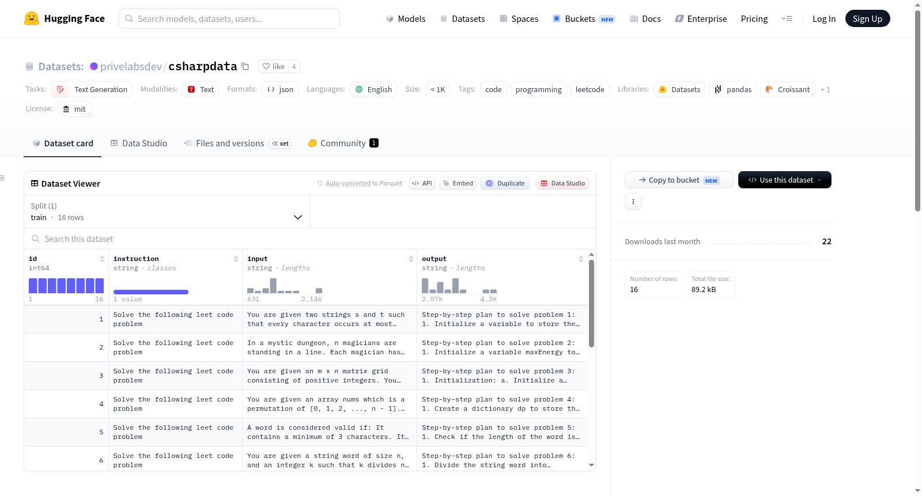The image size is (922, 496).
Task: Click the output lengths histogram
Action: tap(459, 286)
